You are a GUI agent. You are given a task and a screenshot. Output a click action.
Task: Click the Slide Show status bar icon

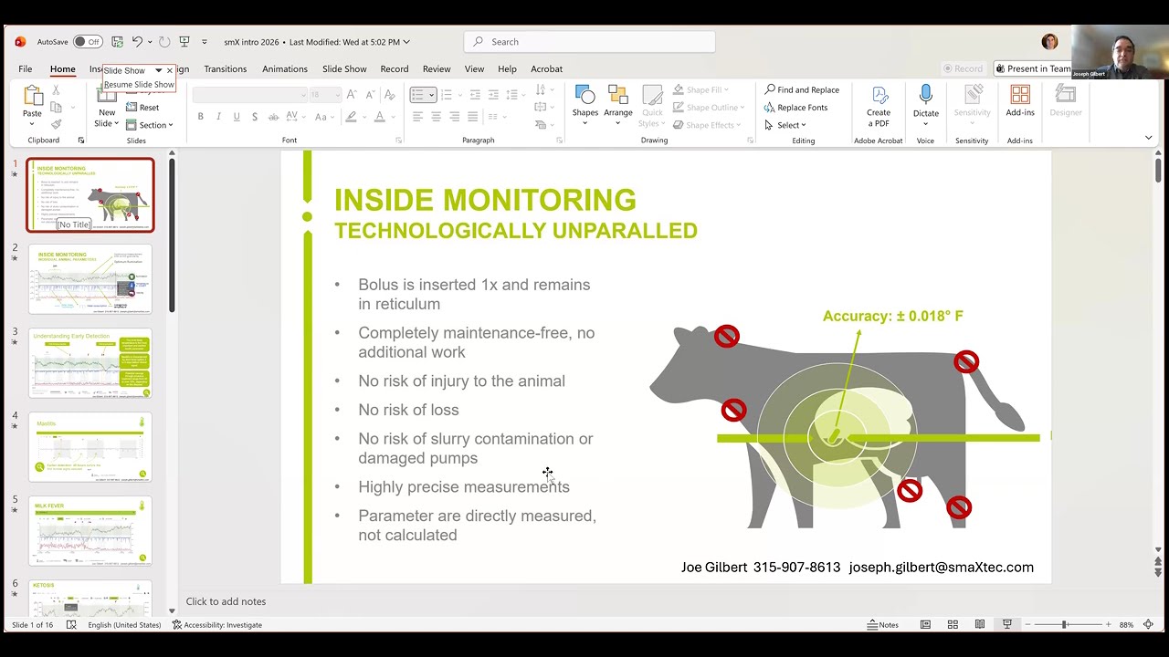pos(1007,625)
